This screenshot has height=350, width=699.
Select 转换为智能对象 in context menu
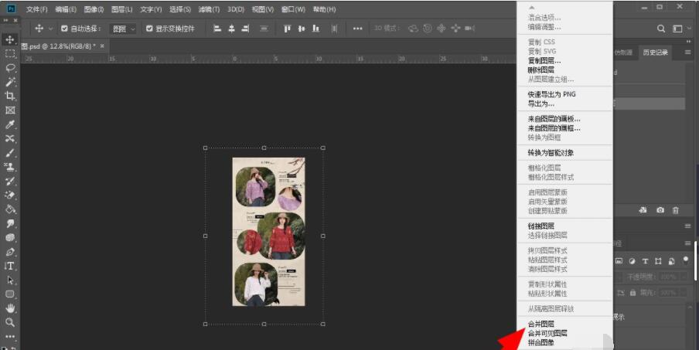click(551, 153)
